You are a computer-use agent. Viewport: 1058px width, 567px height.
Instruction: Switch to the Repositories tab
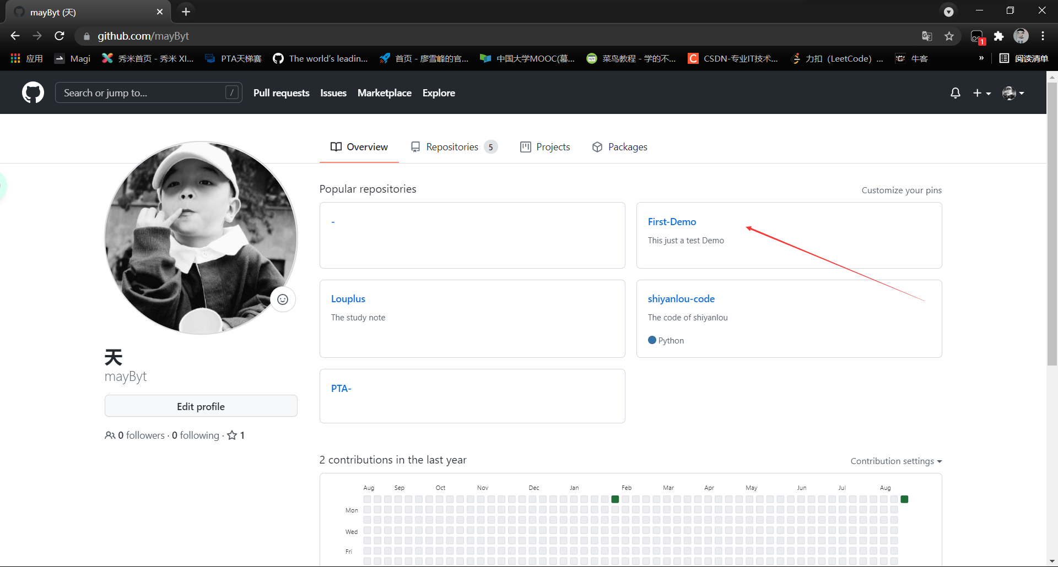pyautogui.click(x=454, y=147)
